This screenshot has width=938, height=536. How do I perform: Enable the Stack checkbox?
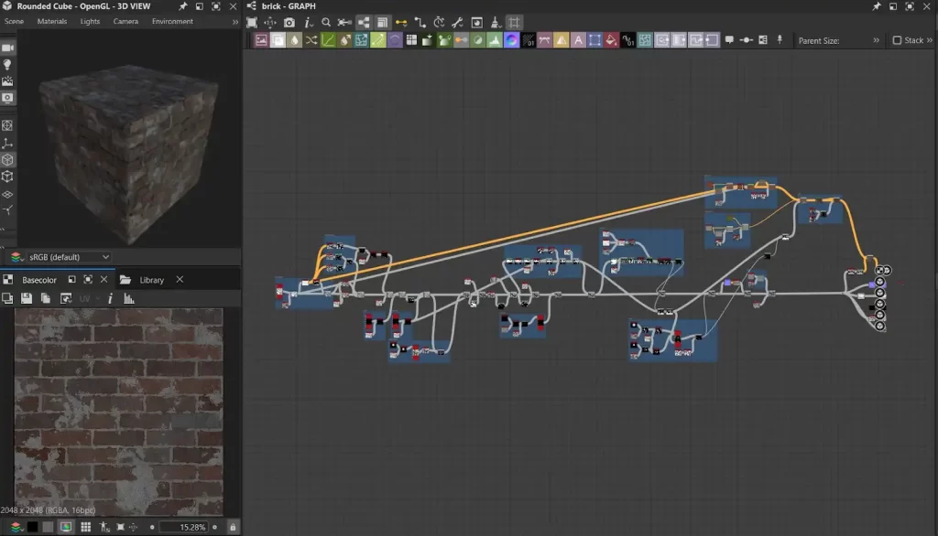897,40
